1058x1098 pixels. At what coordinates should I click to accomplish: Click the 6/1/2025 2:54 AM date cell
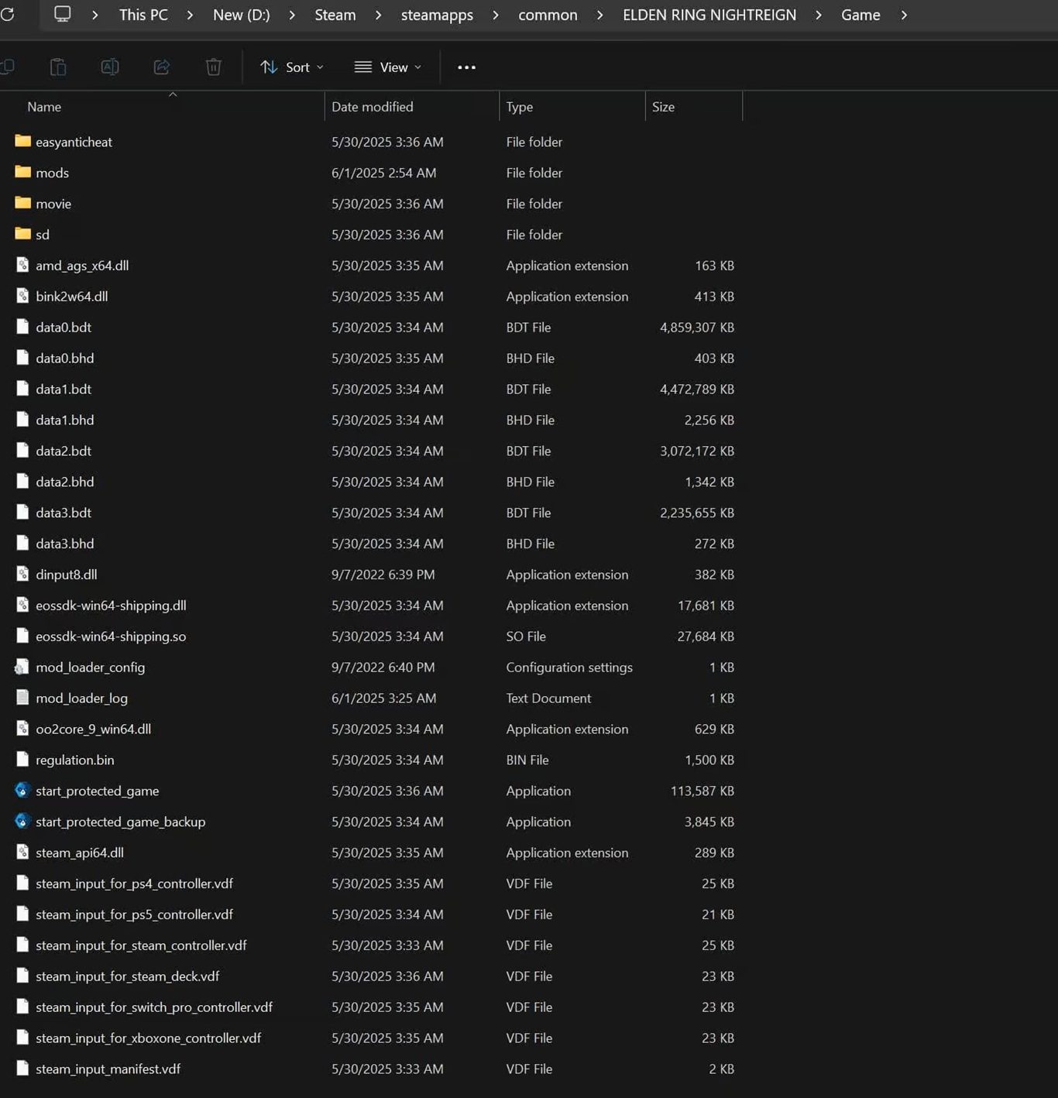[384, 173]
